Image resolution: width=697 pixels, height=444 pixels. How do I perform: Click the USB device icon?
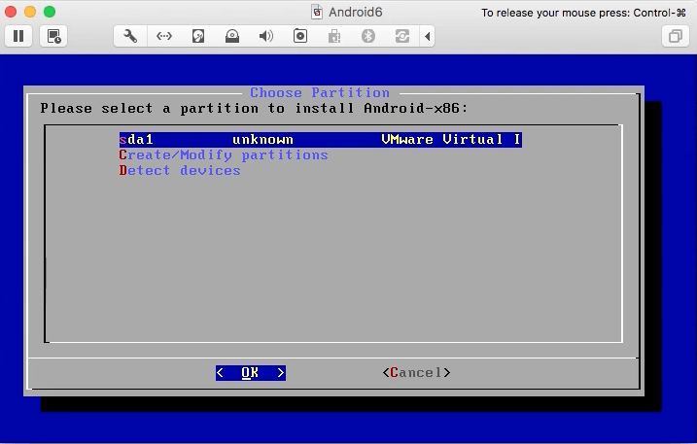pos(334,36)
